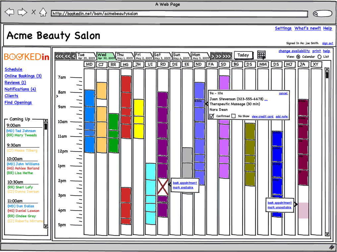Click the schedule scrollbar up arrow
This screenshot has width=337, height=252.
click(x=327, y=69)
